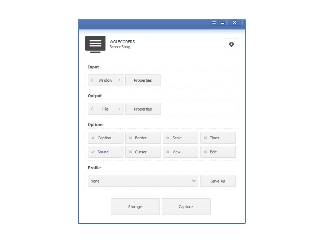Screen dimensions: 324x243
Task: Open the Storage window
Action: pos(135,207)
